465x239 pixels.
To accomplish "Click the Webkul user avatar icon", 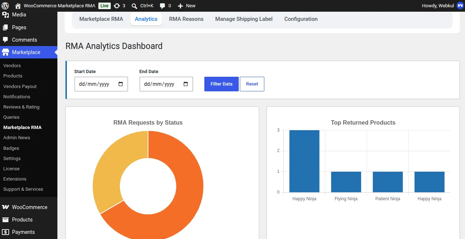I will [460, 6].
